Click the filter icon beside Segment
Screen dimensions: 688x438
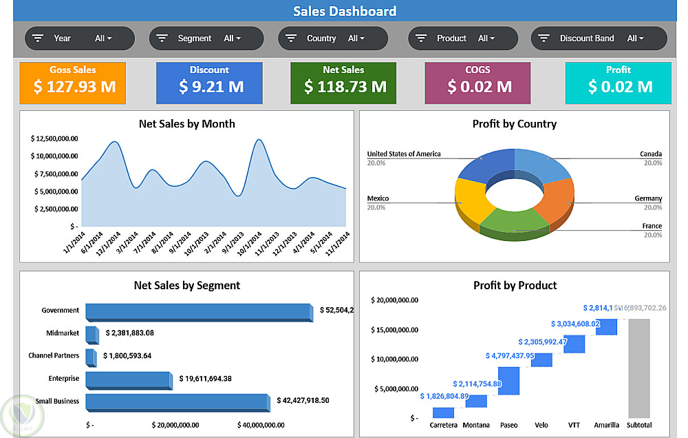tap(162, 38)
